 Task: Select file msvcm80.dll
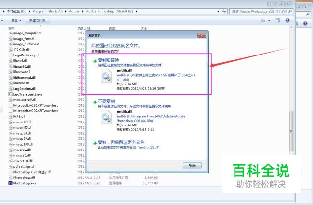click(x=23, y=122)
